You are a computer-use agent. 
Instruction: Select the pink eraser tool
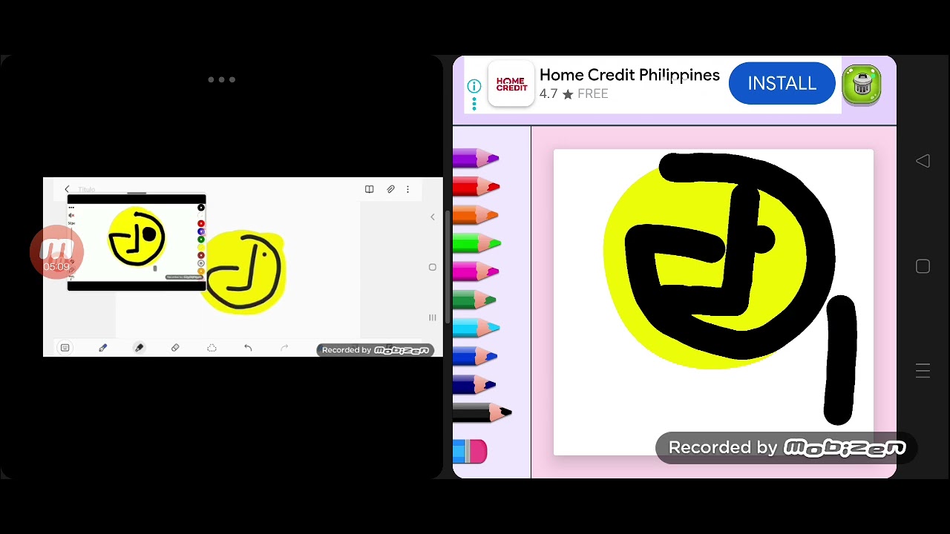[470, 452]
